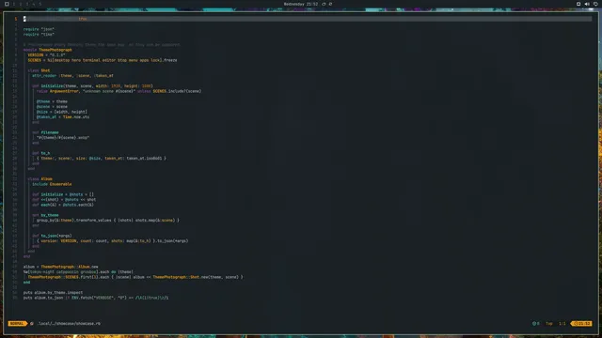The image size is (602, 338).
Task: Click the file type icon beside file path
Action: pyautogui.click(x=32, y=323)
